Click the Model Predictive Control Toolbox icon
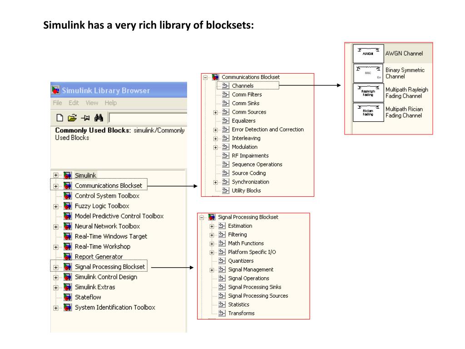The image size is (465, 349). click(68, 216)
